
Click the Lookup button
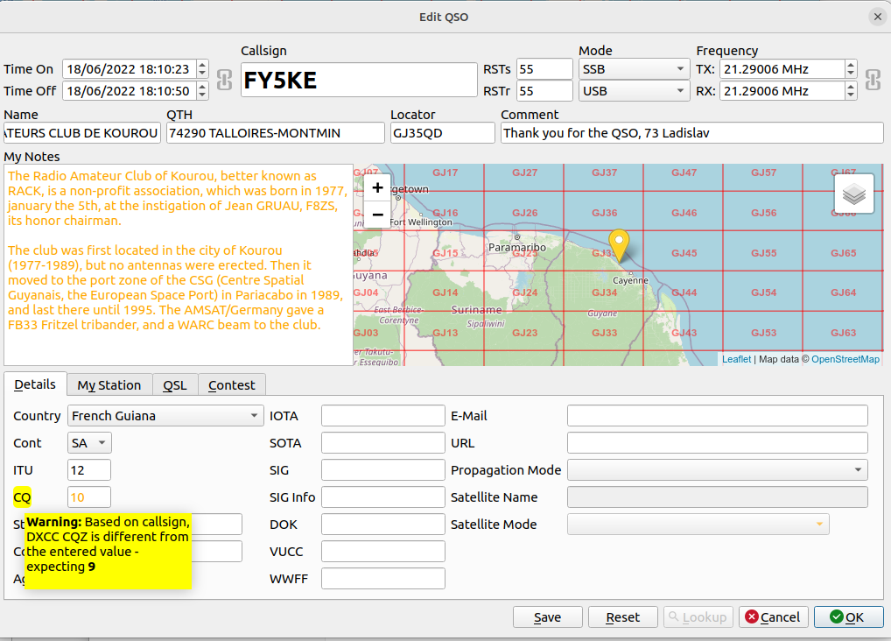(698, 617)
